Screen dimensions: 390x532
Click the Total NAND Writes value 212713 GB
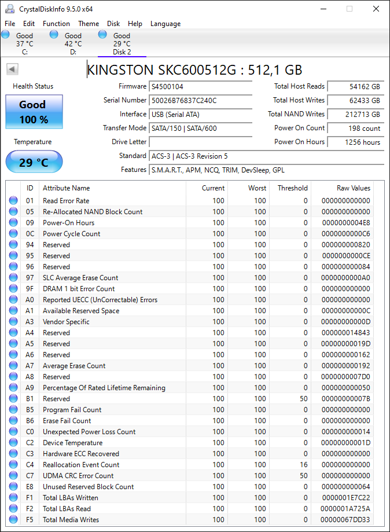point(356,115)
